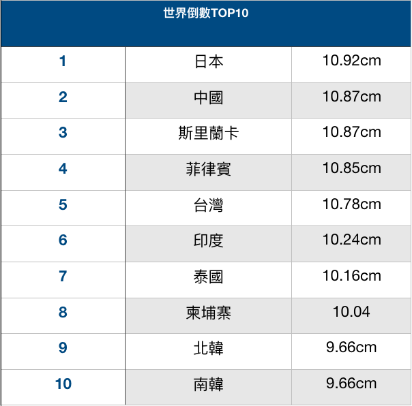
Task: Click the 南韓 country cell
Action: 208,384
